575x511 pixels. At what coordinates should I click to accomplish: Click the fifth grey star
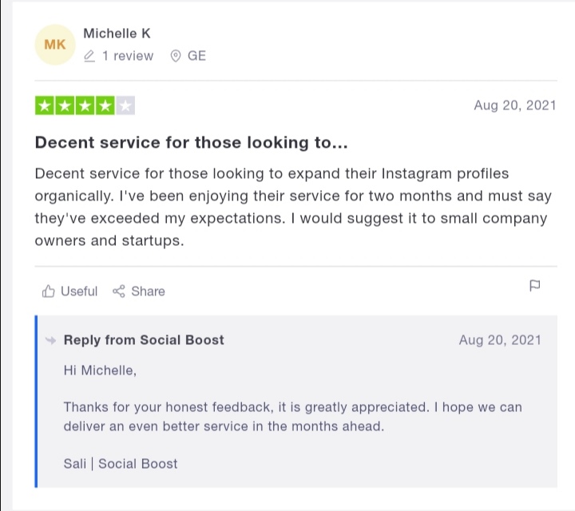point(125,105)
